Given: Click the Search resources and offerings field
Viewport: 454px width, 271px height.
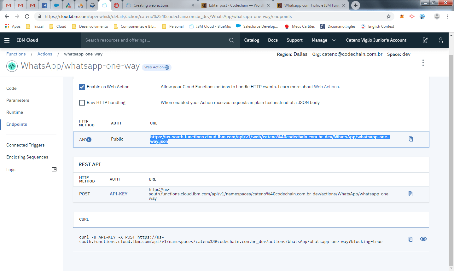Looking at the screenshot, I should tap(160, 40).
